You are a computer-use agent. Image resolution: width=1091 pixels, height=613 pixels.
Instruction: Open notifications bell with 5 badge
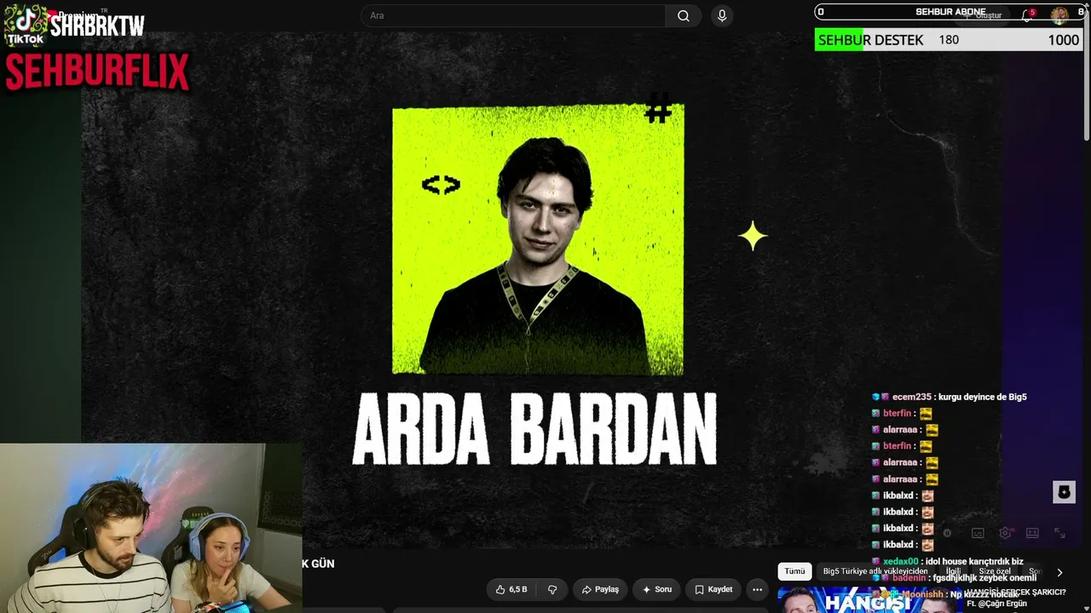[1027, 15]
